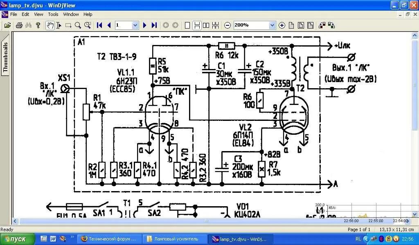This screenshot has width=419, height=245.
Task: Click the grey back navigation arrow
Action: pos(166,25)
